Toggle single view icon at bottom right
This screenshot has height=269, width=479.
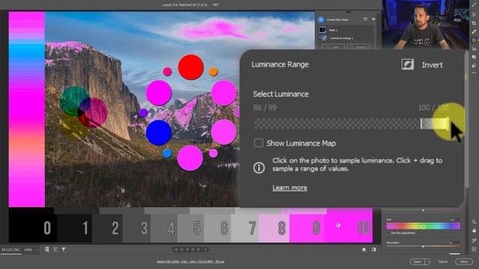(364, 250)
